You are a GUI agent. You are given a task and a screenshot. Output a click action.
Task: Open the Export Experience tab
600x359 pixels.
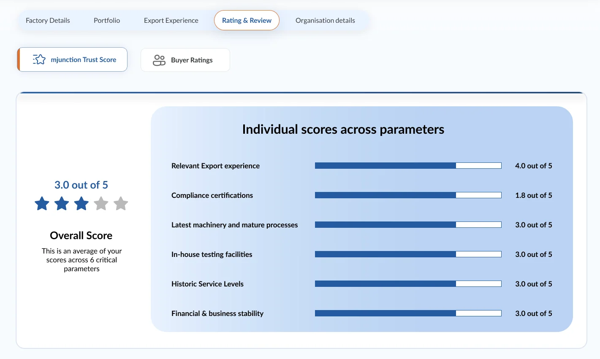pos(171,20)
